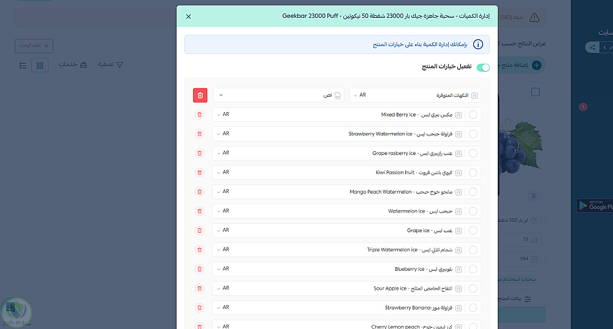
Task: Select the Kiwi Passion fruit radio button
Action: [473, 172]
